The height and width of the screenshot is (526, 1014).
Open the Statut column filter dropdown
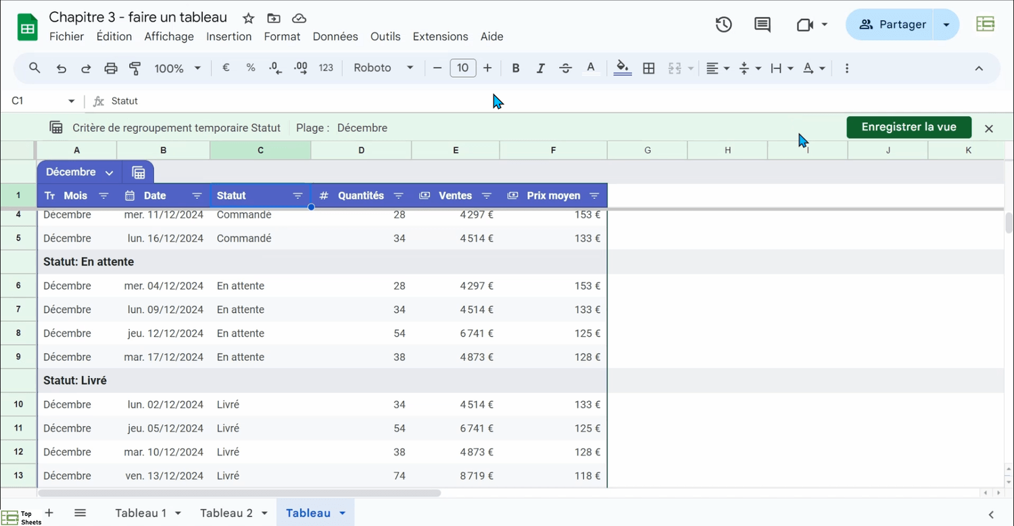[297, 196]
